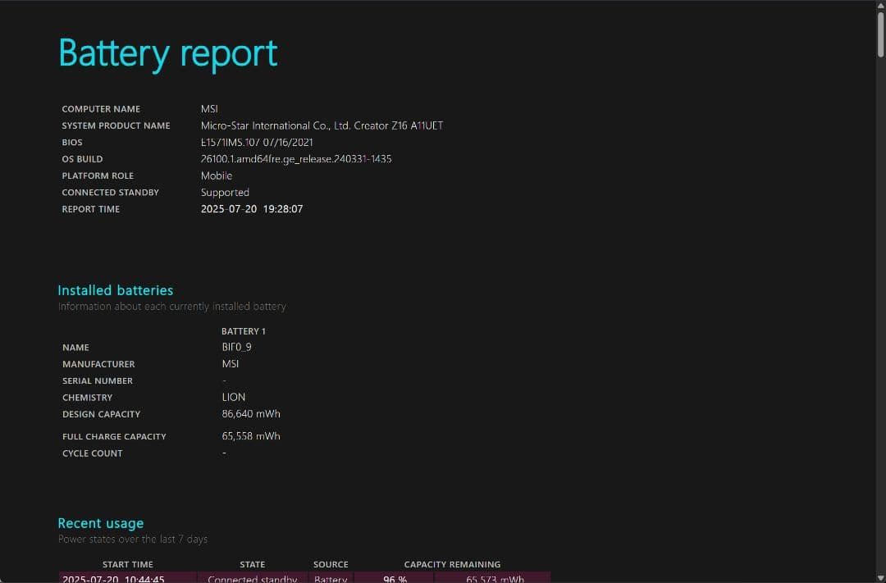Click the REPORT TIME value
886x583 pixels.
pyautogui.click(x=252, y=209)
